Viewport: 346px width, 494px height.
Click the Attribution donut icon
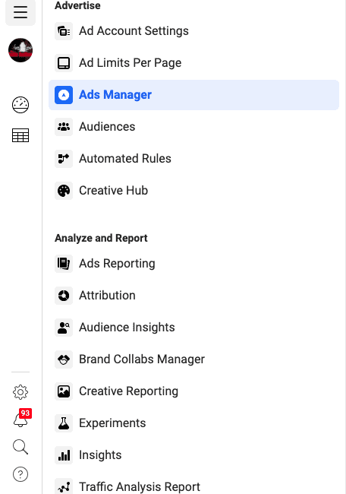[64, 296]
